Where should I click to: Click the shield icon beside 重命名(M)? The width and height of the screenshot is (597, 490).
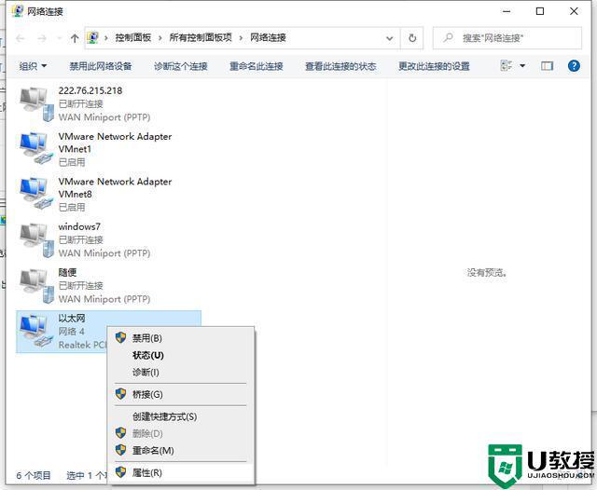coord(120,450)
